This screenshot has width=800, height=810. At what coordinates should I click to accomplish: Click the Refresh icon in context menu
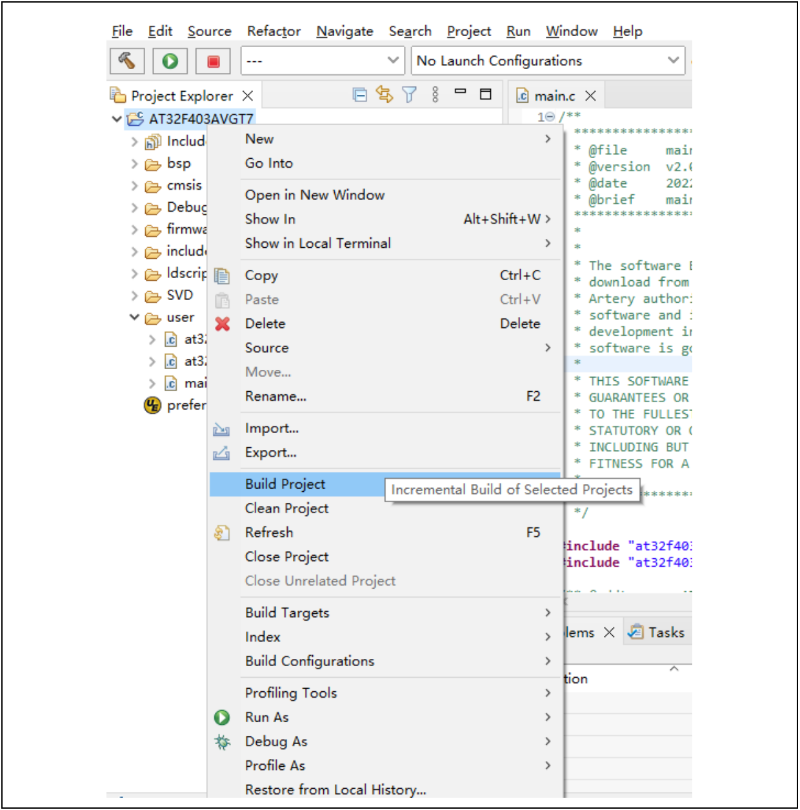tap(222, 533)
